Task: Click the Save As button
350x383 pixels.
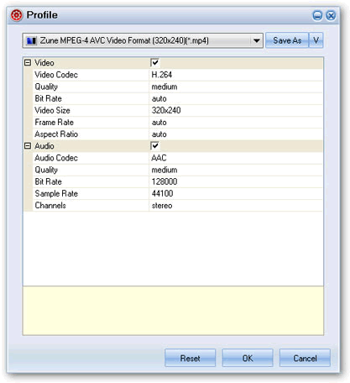Action: [287, 40]
